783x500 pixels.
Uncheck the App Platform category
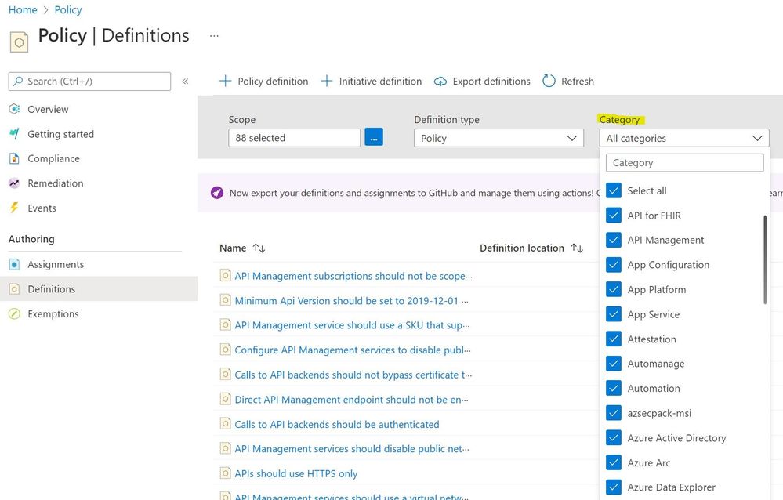point(614,289)
